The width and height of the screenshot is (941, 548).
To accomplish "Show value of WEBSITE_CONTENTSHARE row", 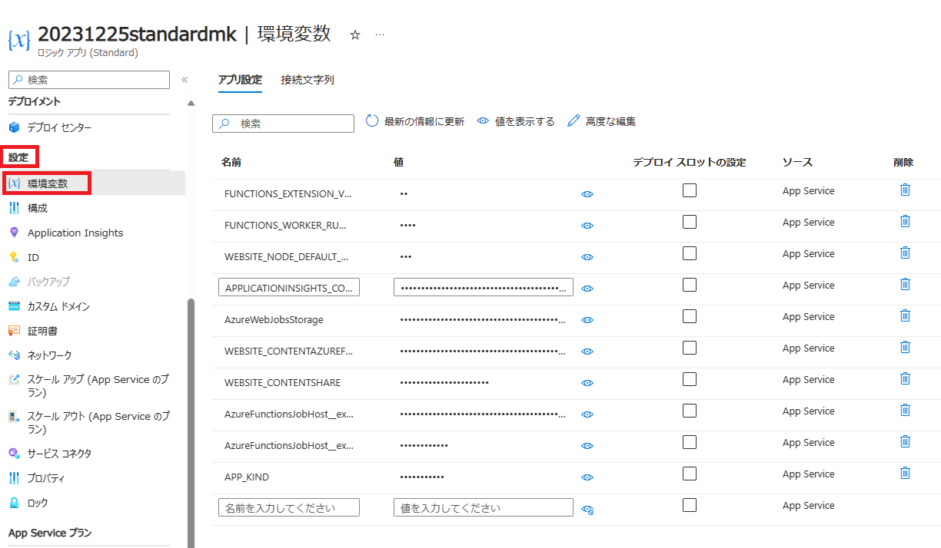I will coord(587,383).
